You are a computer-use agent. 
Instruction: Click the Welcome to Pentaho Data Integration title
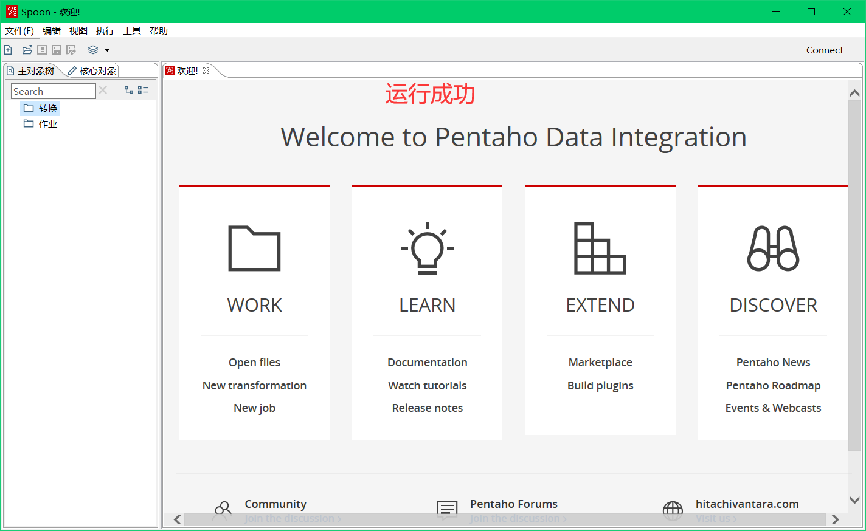[513, 137]
